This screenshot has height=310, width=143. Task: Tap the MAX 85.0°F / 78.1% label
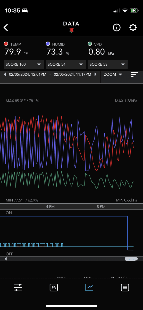coord(22,101)
